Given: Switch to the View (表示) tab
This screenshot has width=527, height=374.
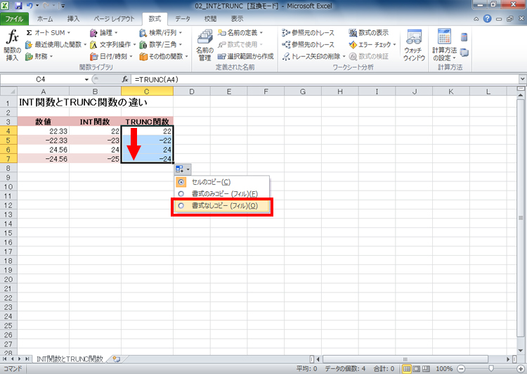Looking at the screenshot, I should (x=237, y=19).
